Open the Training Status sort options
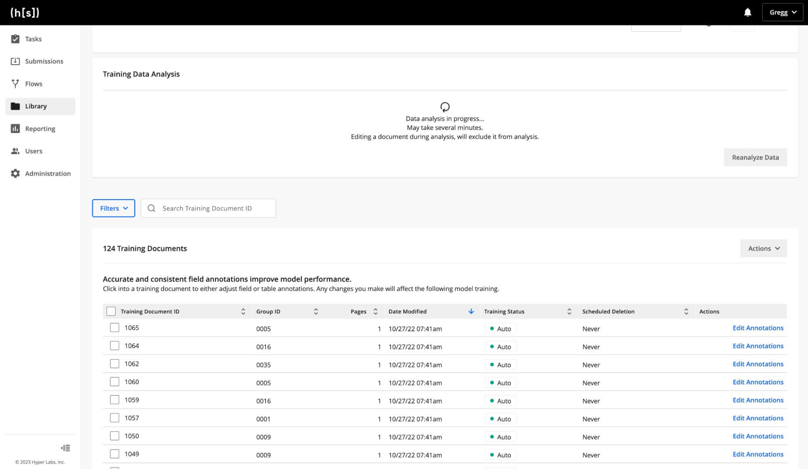Viewport: 808px width, 469px height. pyautogui.click(x=570, y=311)
